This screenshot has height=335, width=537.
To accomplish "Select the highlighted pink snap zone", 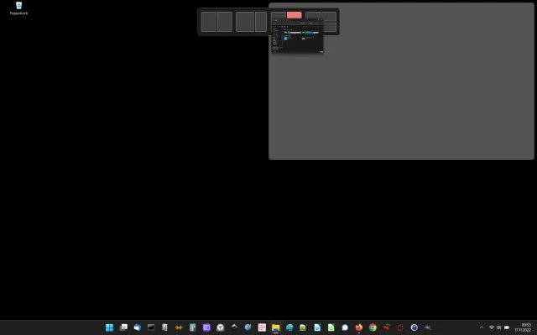I will point(295,15).
